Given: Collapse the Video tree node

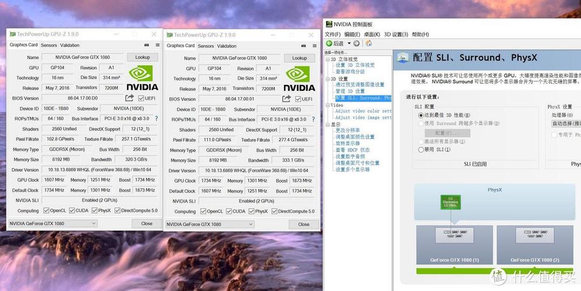Looking at the screenshot, I should (x=327, y=105).
